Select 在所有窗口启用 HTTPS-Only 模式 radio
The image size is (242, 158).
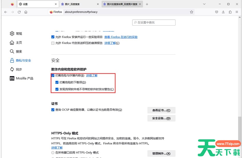coord(53,153)
